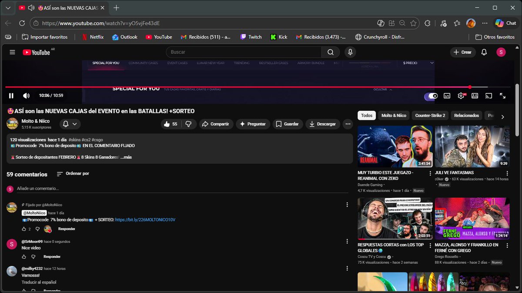
Task: Open options menu for @milky4232 comment
Action: coord(347,268)
